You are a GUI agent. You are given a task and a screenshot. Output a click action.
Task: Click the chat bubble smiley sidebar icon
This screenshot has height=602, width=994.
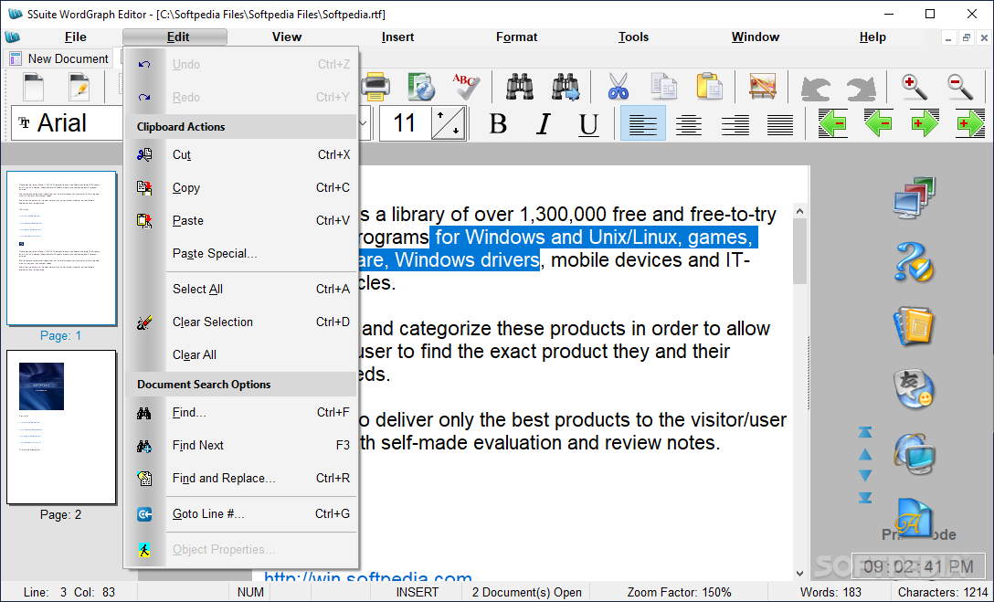coord(915,389)
